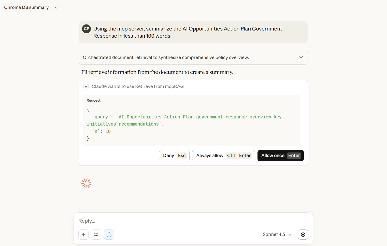Focus the Reply message input field
Screen dimensions: 387x246
178,221
